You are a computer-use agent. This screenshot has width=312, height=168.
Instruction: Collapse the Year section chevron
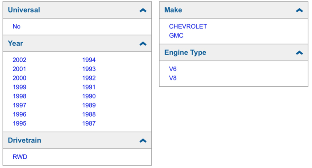point(143,44)
